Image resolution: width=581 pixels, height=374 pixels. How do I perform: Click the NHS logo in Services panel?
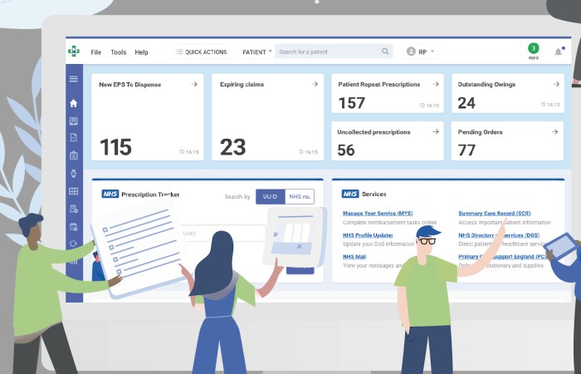(x=350, y=194)
